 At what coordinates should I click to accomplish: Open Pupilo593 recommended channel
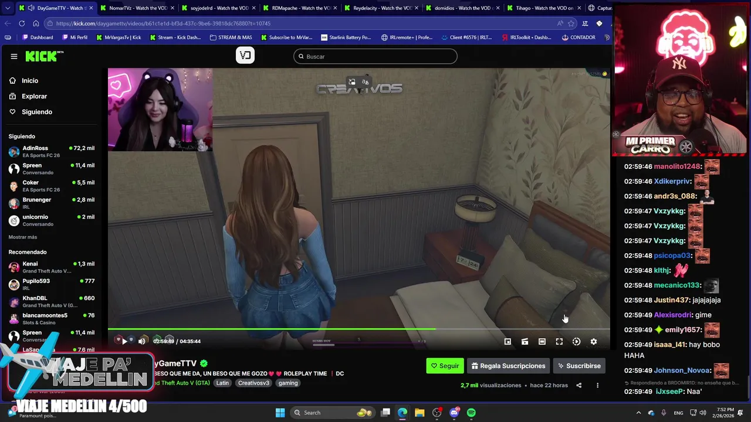[52, 284]
